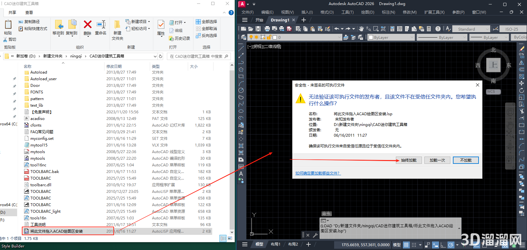
Task: Select the Multiline Text A tool
Action: tap(241, 174)
